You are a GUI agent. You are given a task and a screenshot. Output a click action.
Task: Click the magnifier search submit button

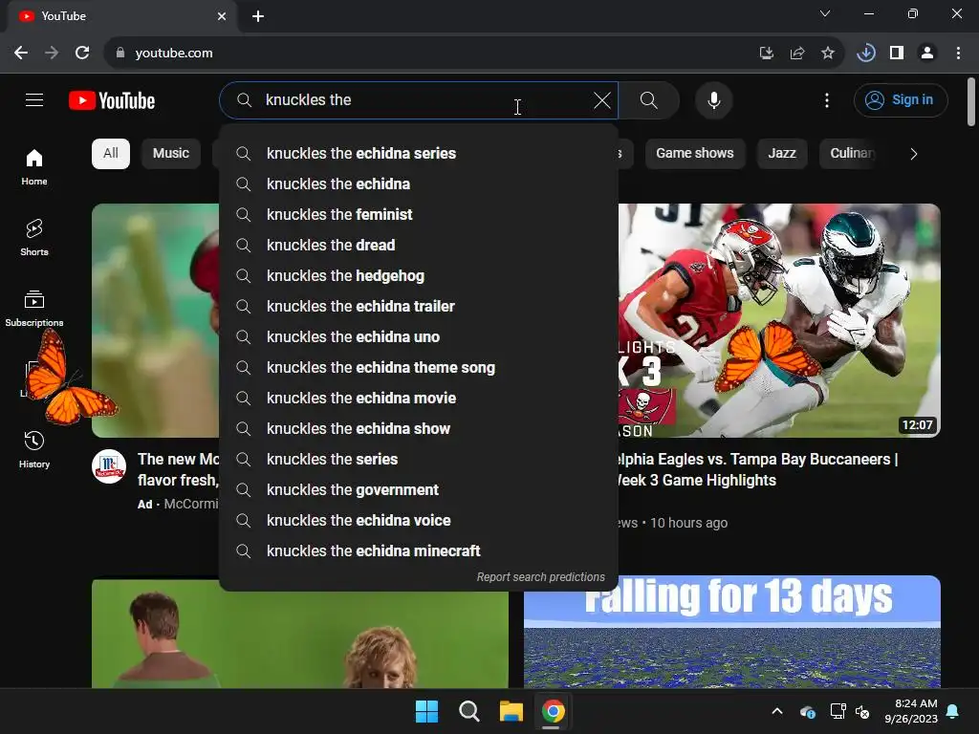click(x=649, y=100)
